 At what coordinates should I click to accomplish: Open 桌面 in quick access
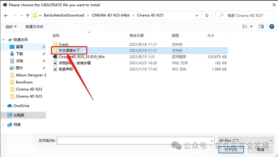[20, 47]
